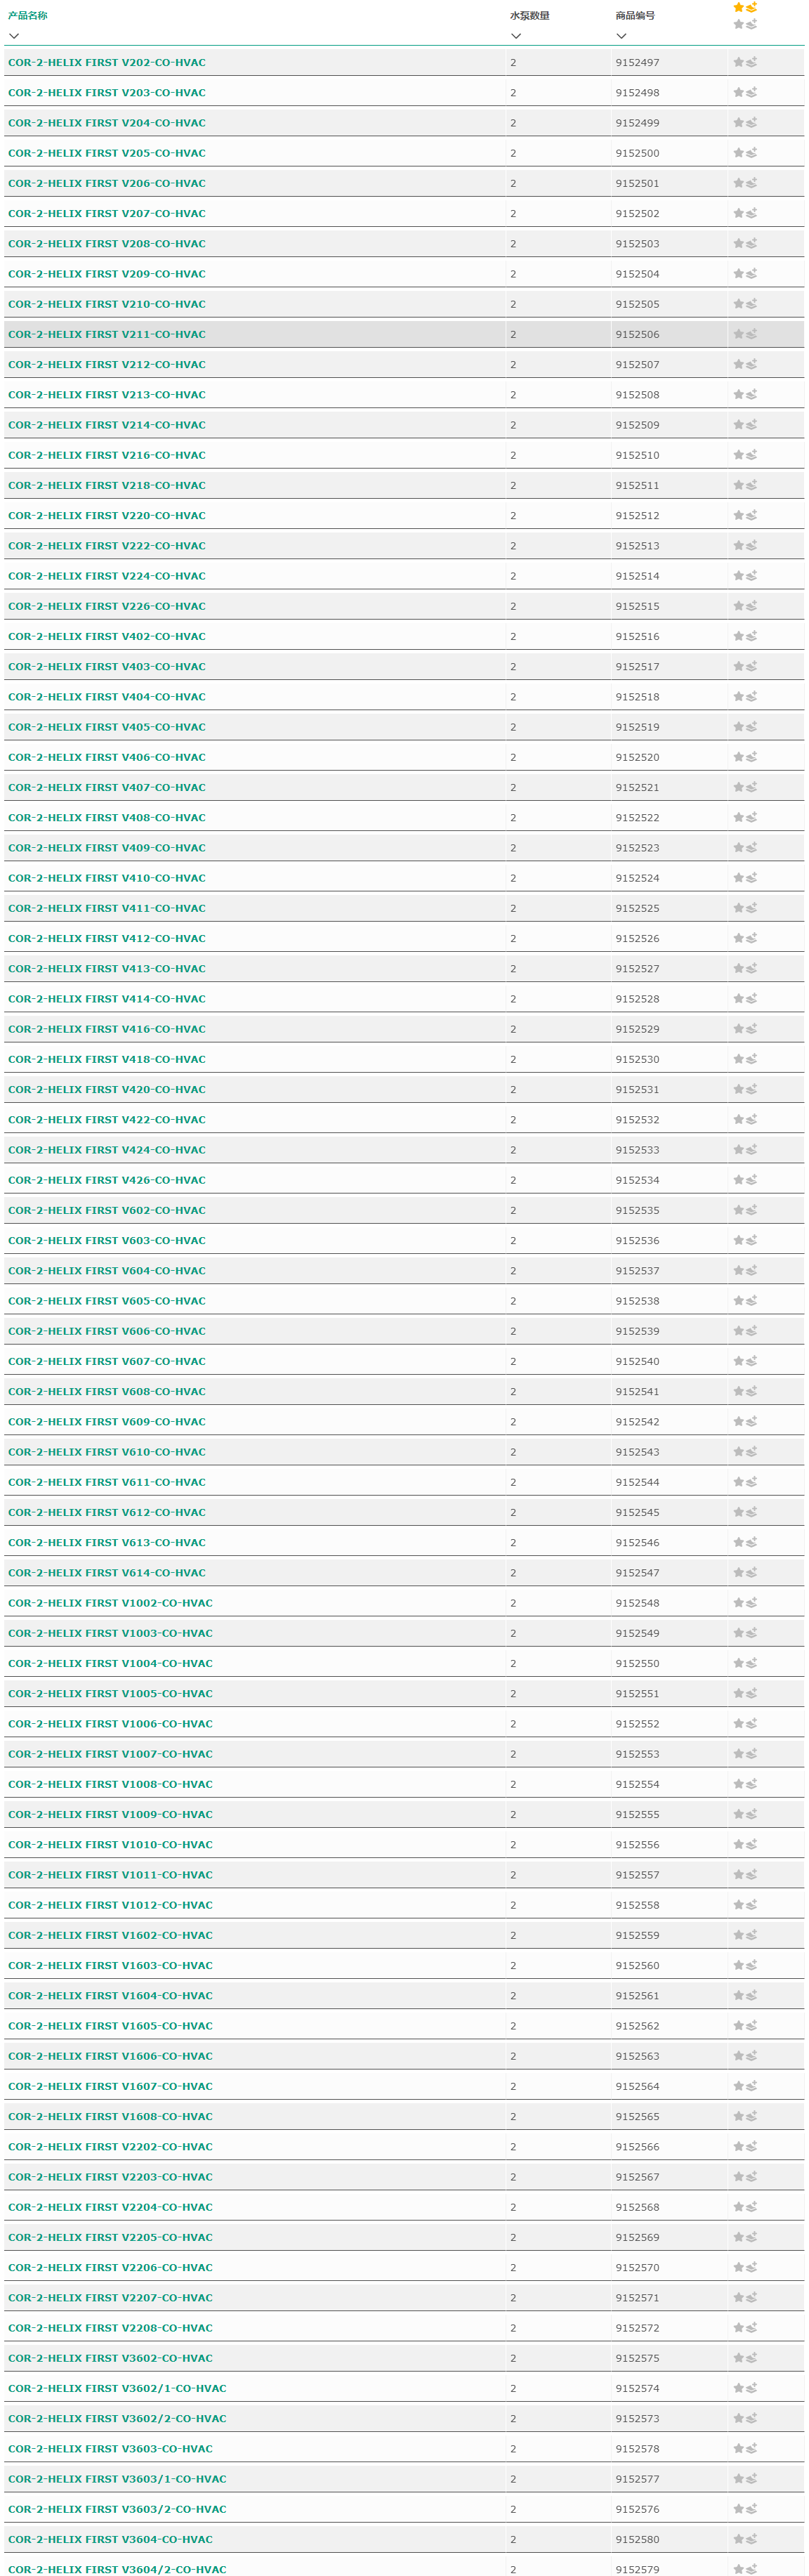Star the V220-CO-HVAC product row
Image resolution: width=809 pixels, height=2576 pixels.
click(x=738, y=515)
